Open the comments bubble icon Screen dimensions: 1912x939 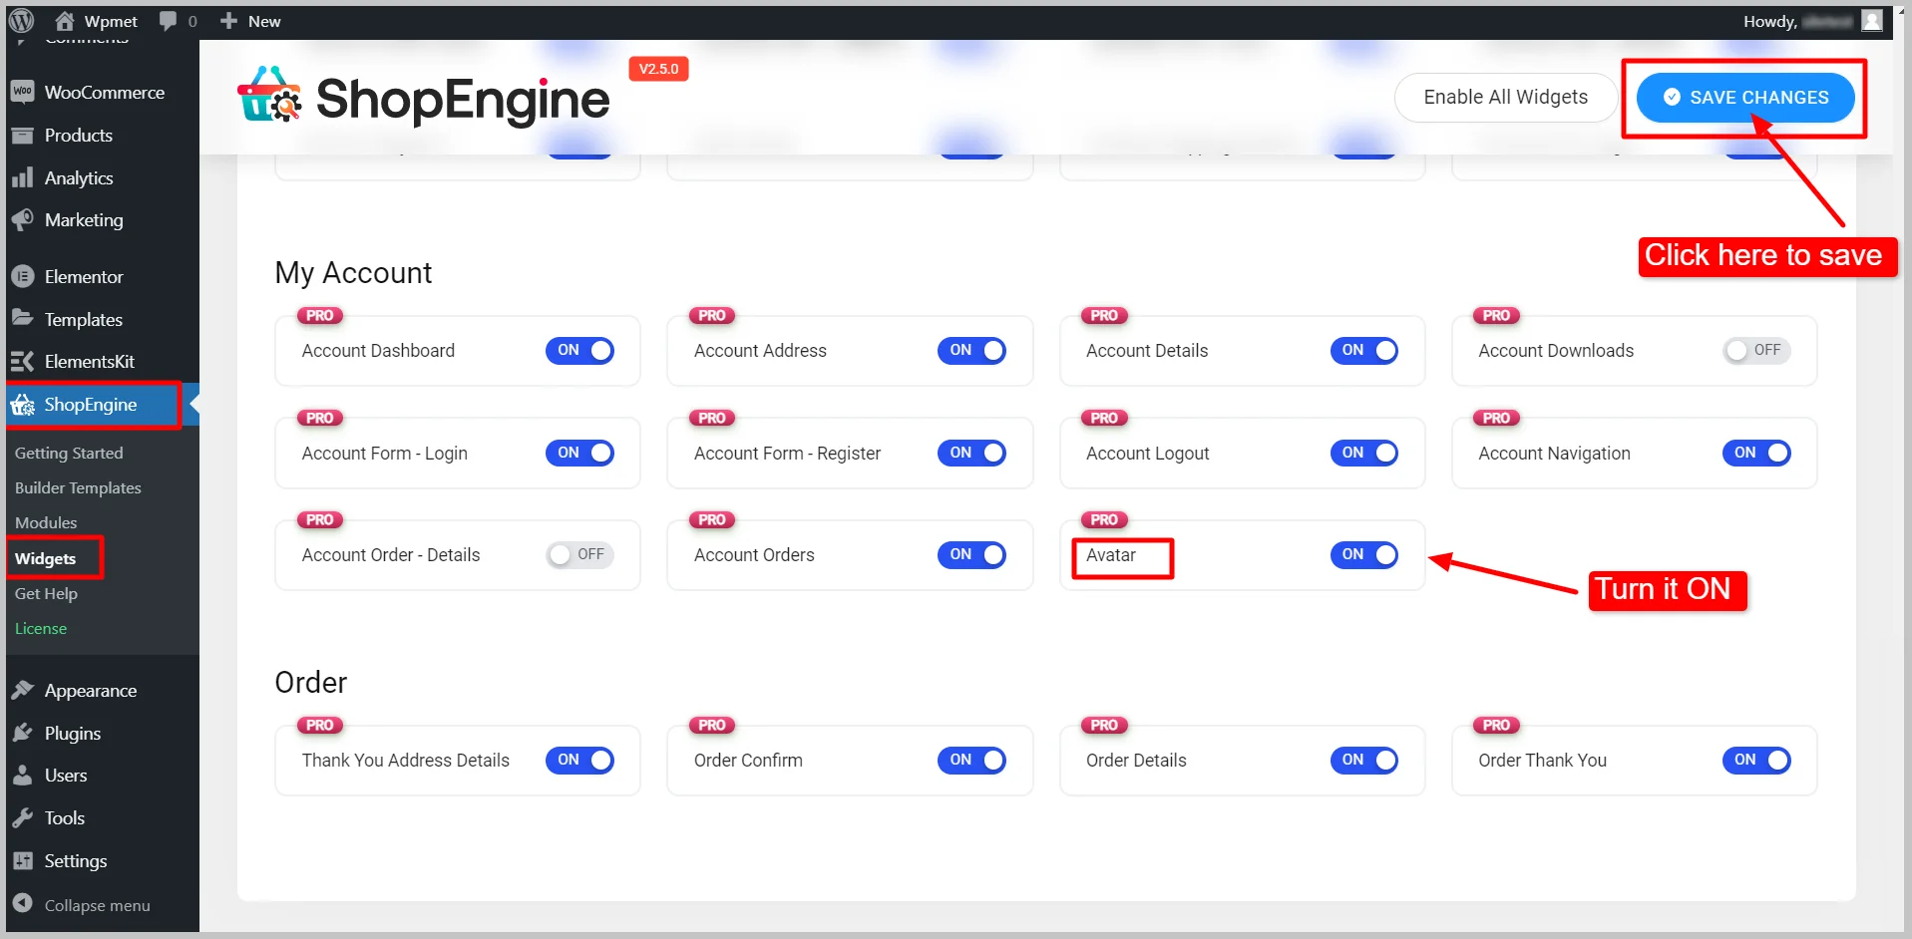168,21
